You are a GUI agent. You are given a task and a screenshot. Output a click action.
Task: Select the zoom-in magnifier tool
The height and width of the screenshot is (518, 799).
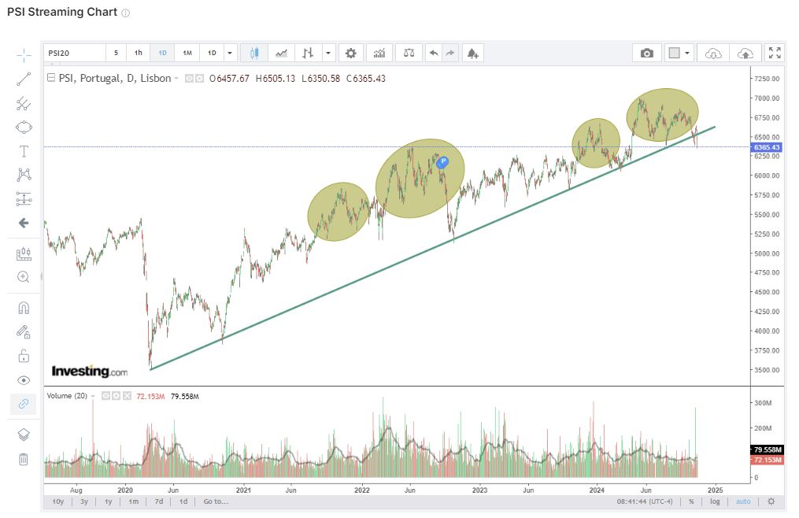point(24,277)
